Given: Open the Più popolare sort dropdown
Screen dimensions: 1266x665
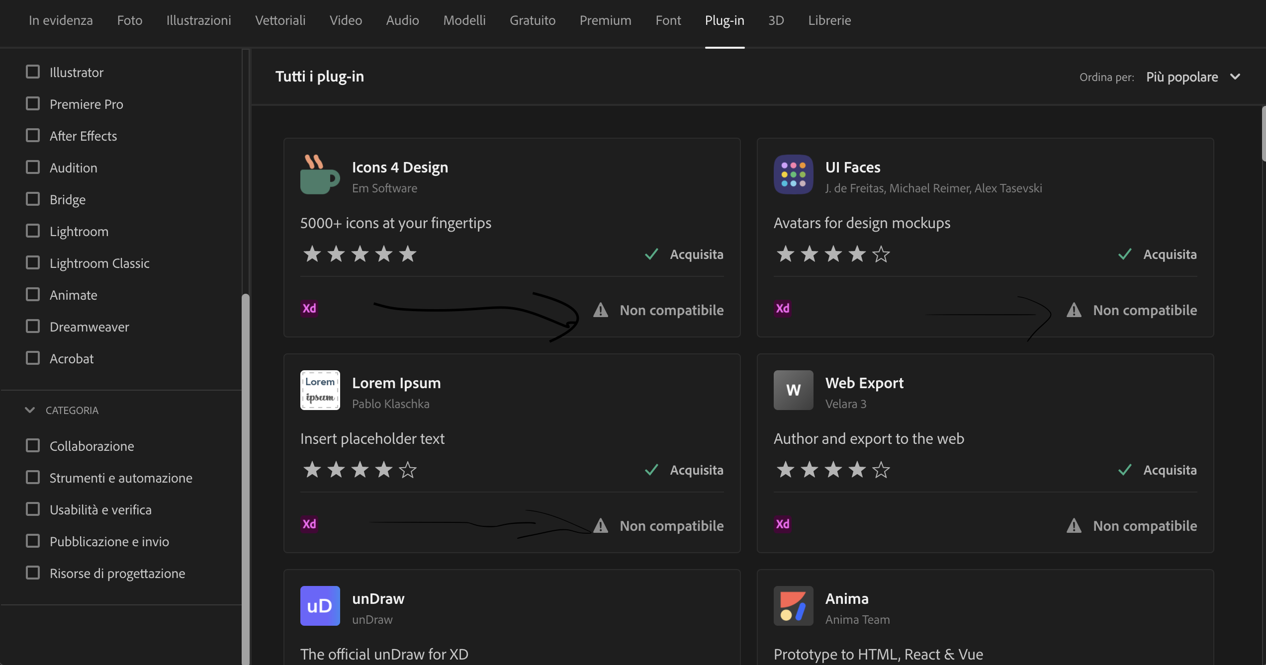Looking at the screenshot, I should 1193,77.
